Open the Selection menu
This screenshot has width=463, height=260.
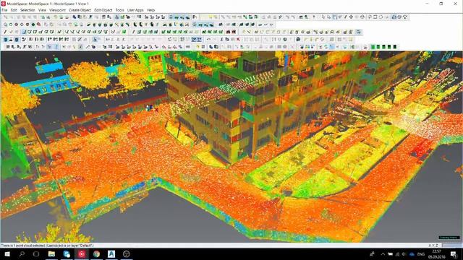point(27,10)
